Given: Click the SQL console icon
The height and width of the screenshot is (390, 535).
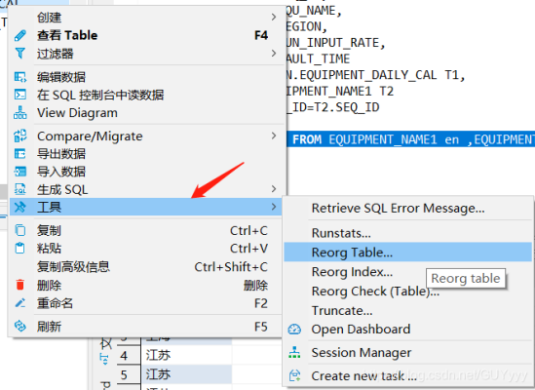Looking at the screenshot, I should tap(20, 95).
